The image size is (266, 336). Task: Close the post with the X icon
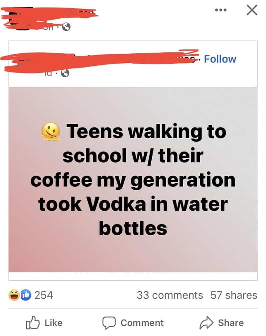(x=252, y=10)
